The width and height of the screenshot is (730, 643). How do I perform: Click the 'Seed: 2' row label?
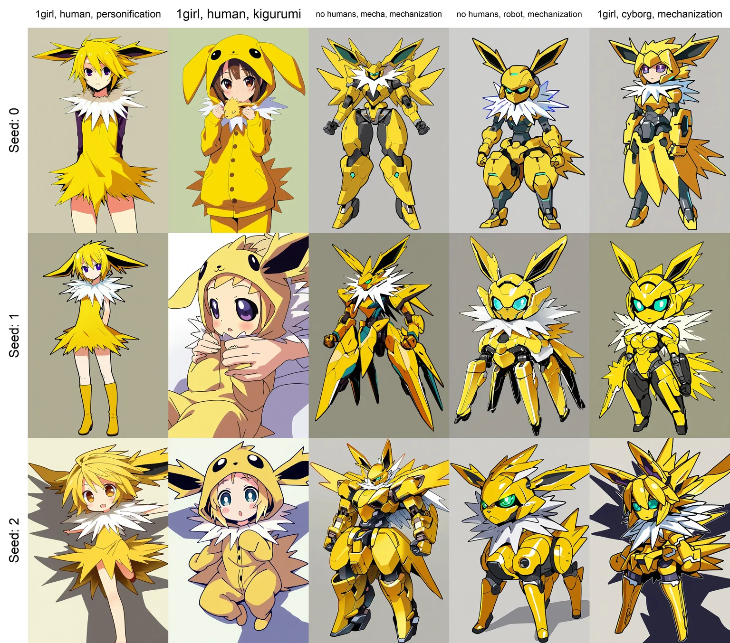tap(14, 540)
